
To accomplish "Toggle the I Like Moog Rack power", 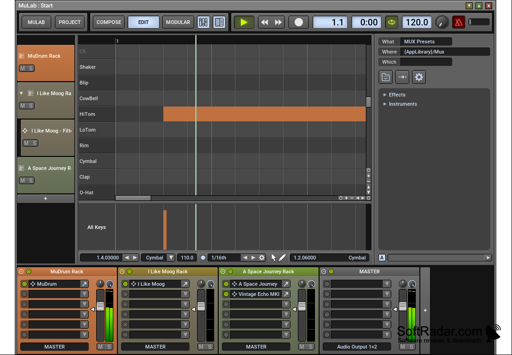I will point(130,271).
